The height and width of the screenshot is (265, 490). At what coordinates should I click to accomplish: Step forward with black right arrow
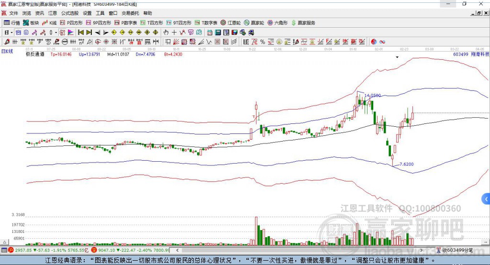106,32
